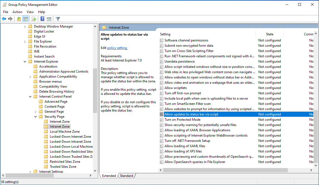Viewport: 319px width, 185px height.
Task: Click the Forward arrow in the toolbar
Action: tap(10, 19)
